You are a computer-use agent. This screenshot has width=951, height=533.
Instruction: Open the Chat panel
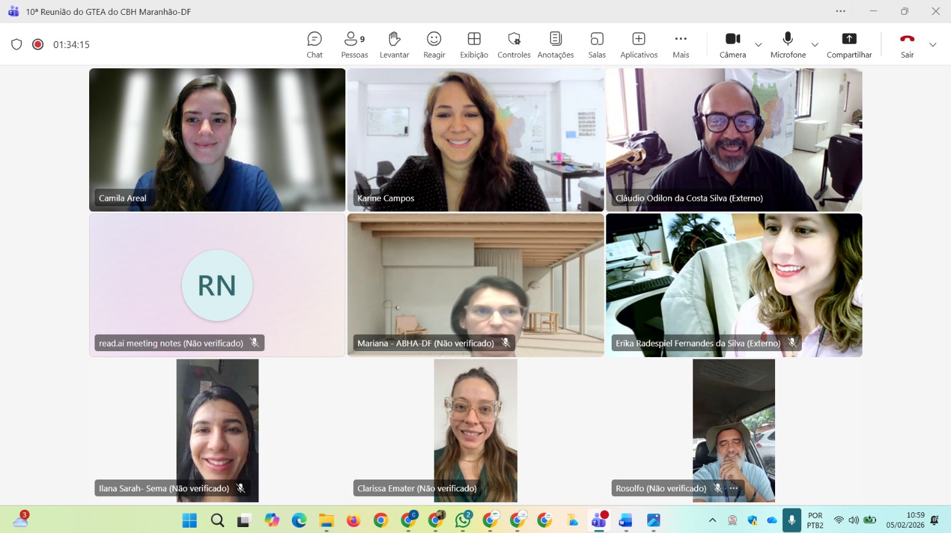tap(314, 45)
